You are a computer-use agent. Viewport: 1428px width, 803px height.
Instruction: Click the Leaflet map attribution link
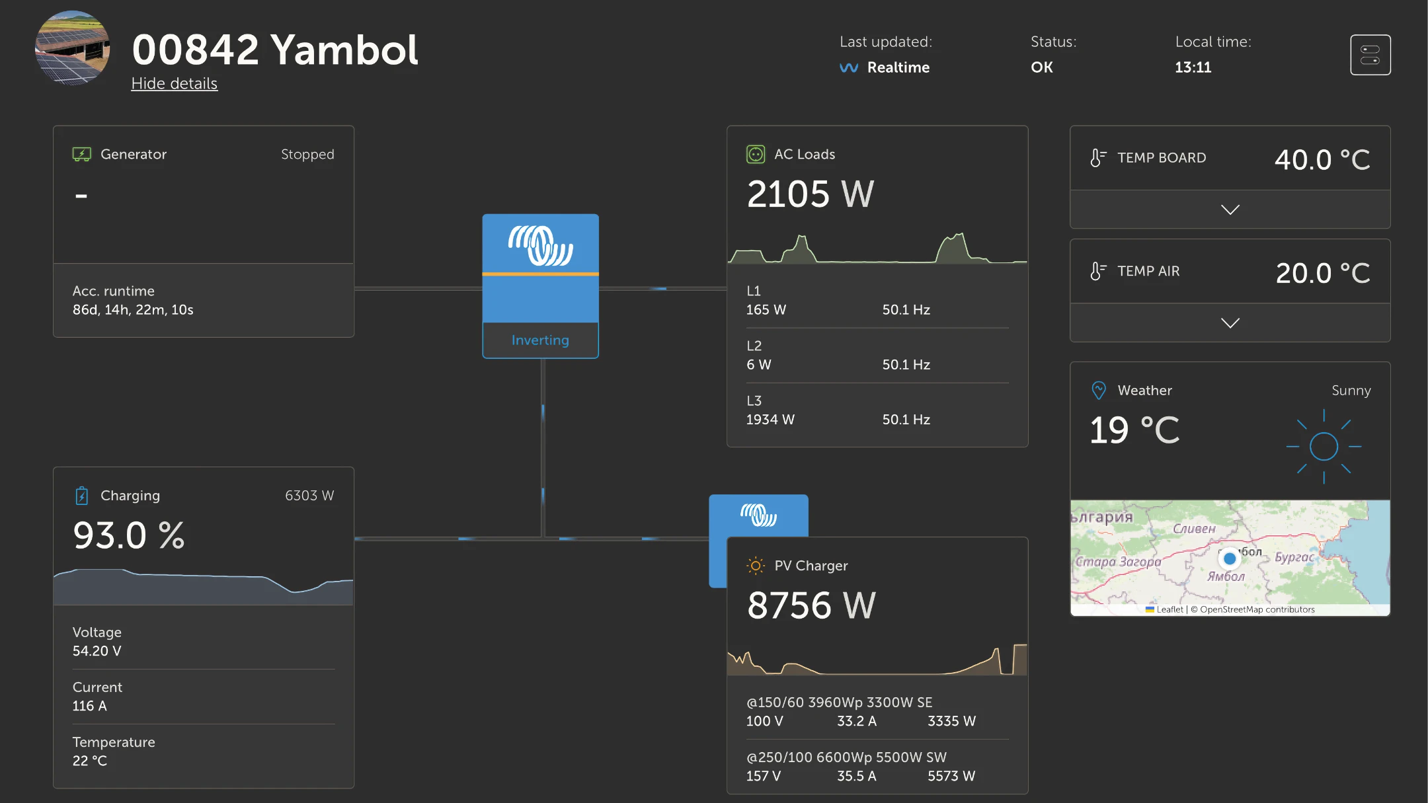[1169, 610]
